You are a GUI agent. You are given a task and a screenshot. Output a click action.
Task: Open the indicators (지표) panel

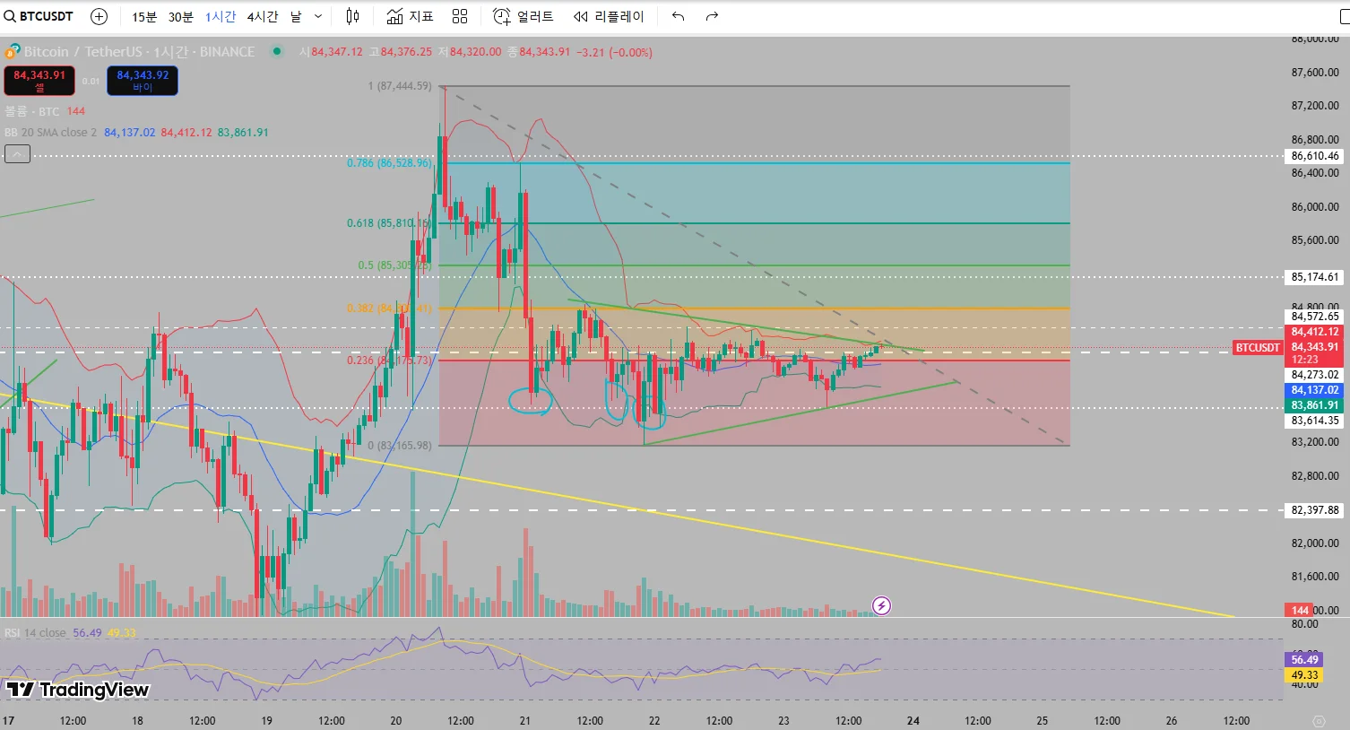[410, 16]
